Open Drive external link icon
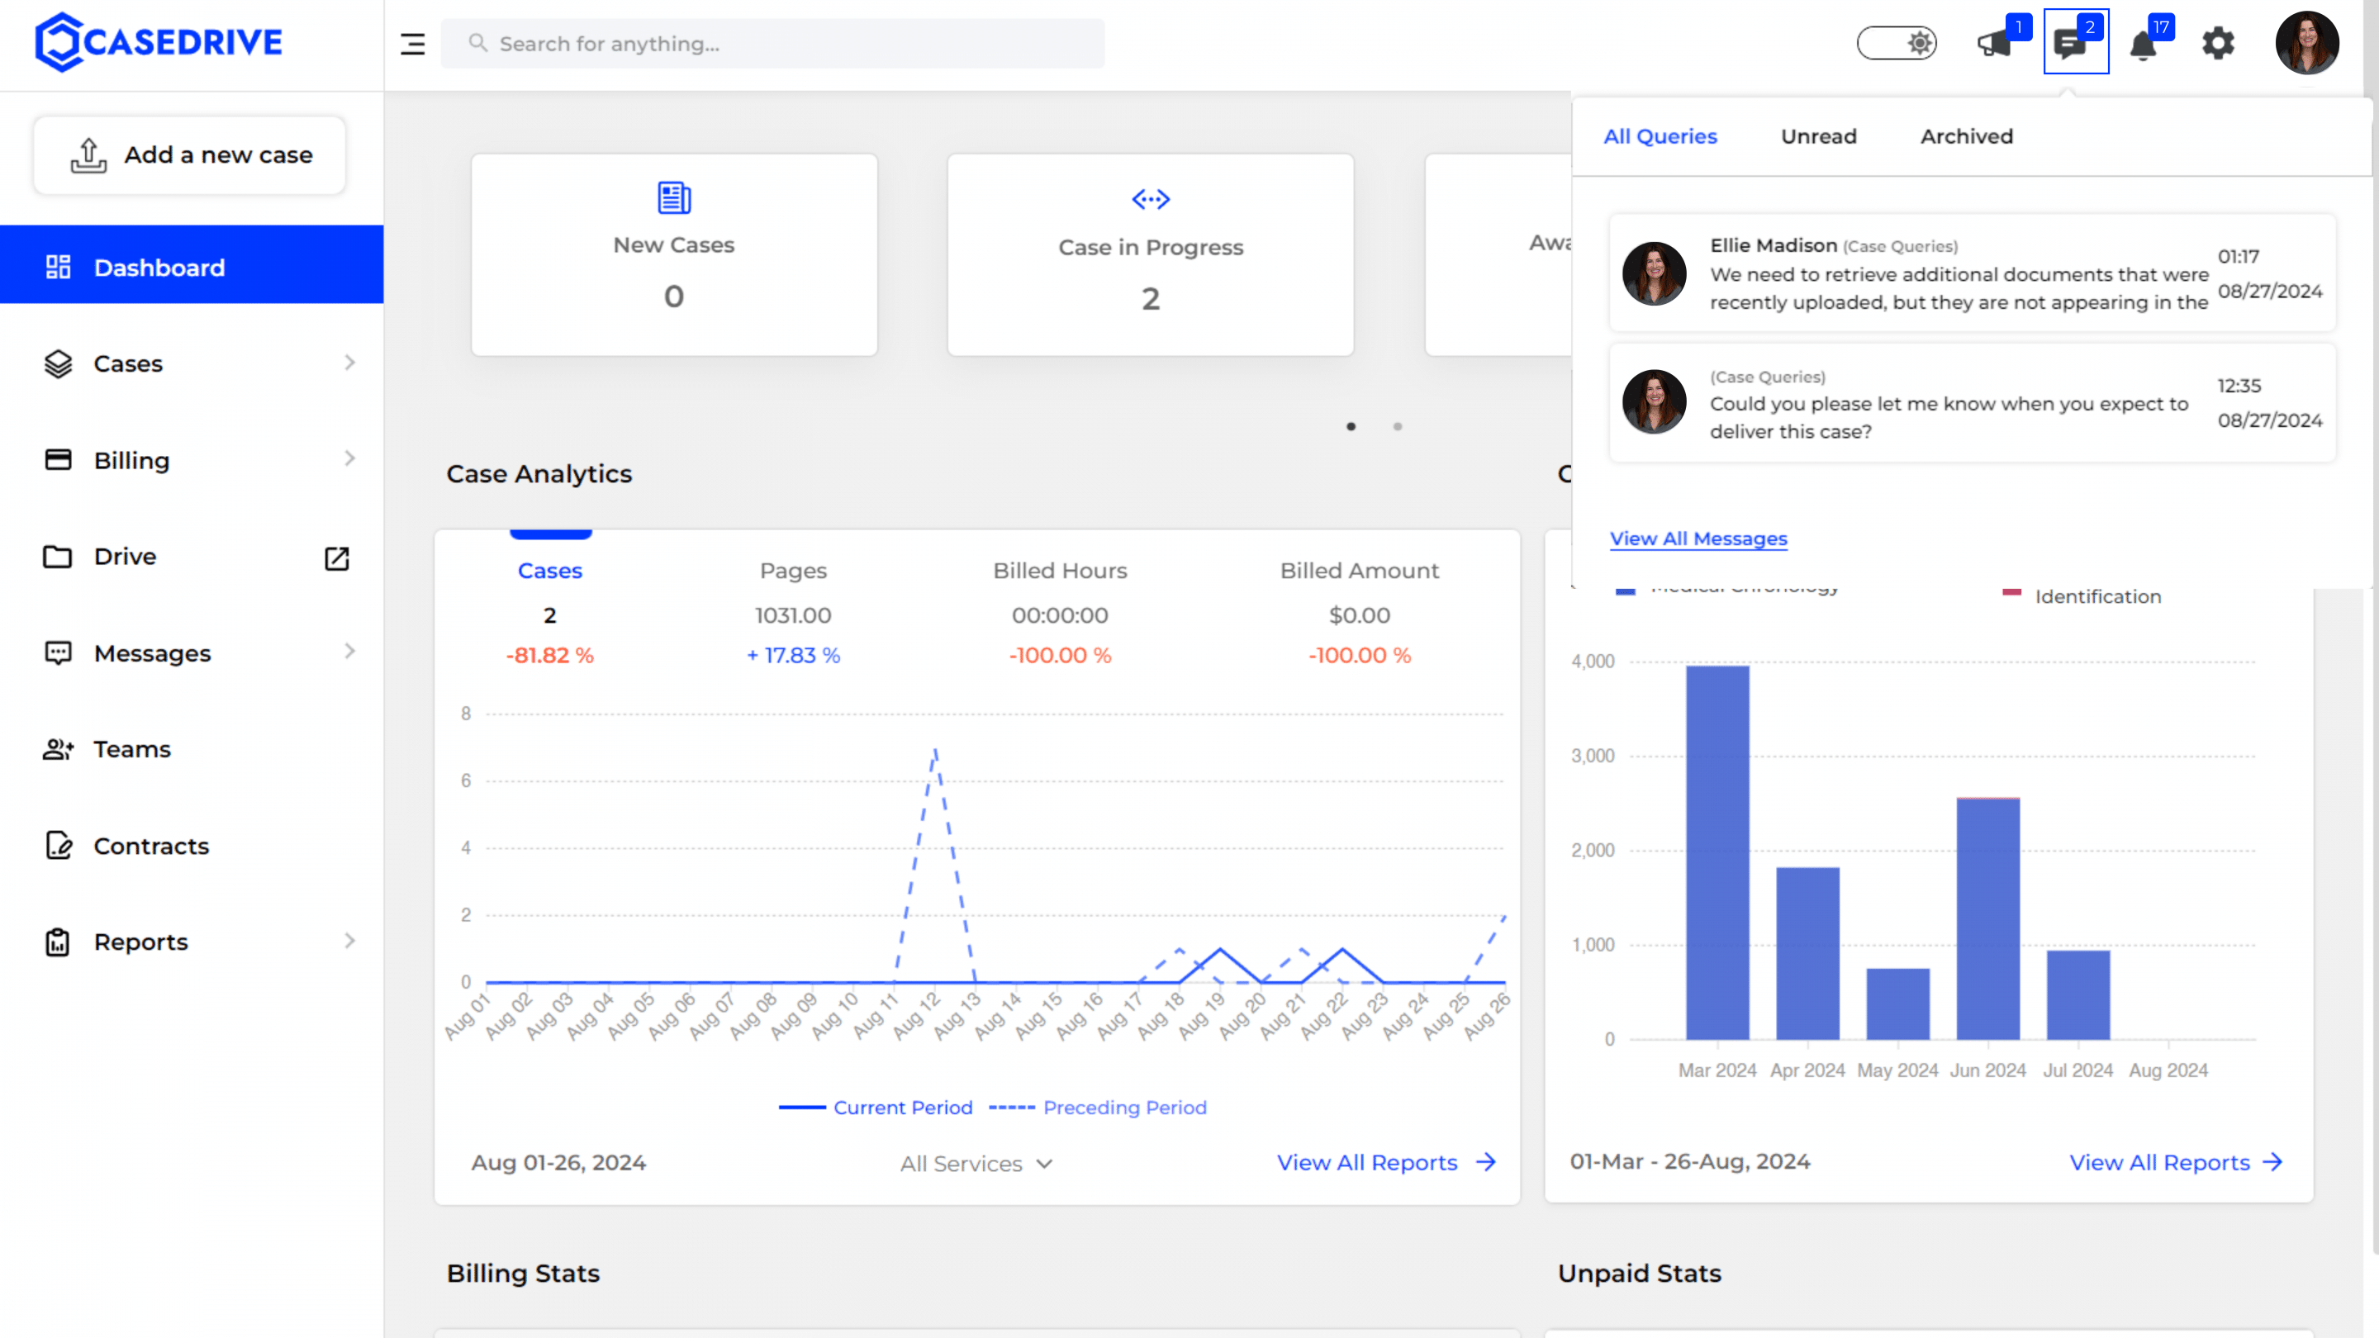The width and height of the screenshot is (2379, 1338). (x=337, y=557)
